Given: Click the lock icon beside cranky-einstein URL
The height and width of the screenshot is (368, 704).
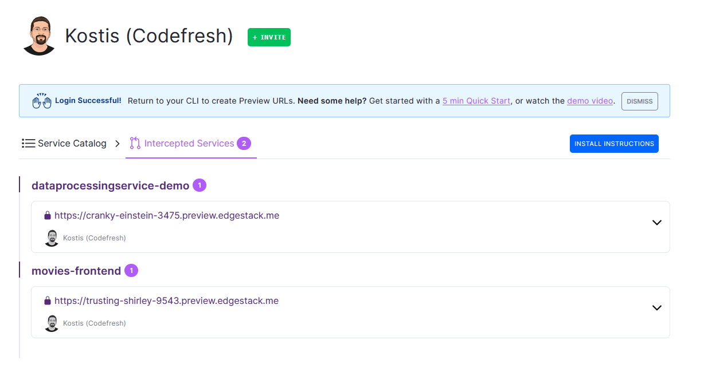Looking at the screenshot, I should (x=48, y=216).
